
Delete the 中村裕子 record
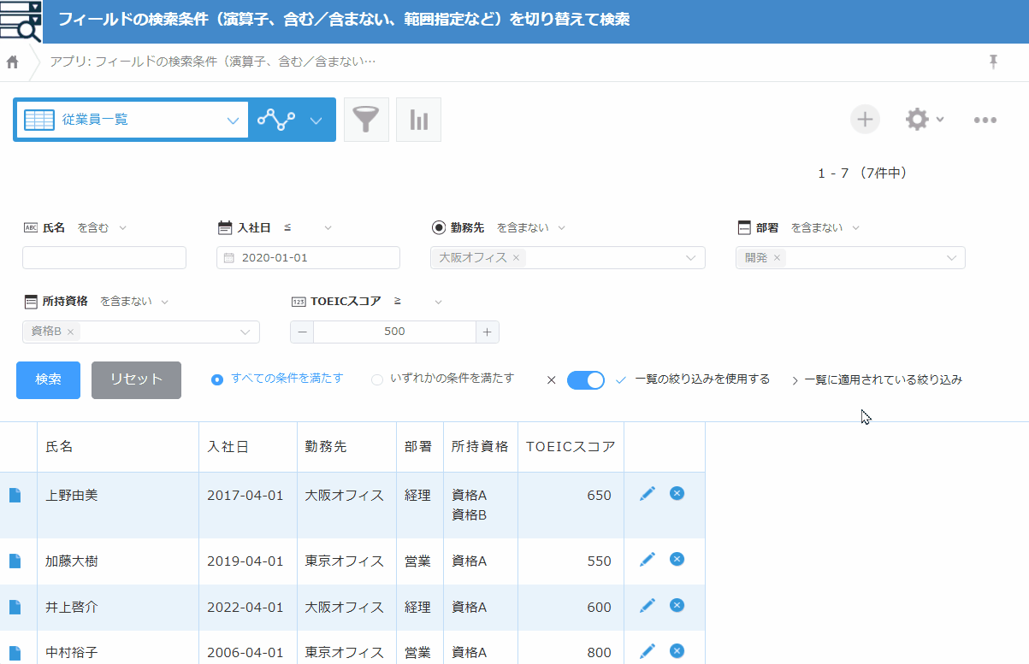click(x=677, y=650)
